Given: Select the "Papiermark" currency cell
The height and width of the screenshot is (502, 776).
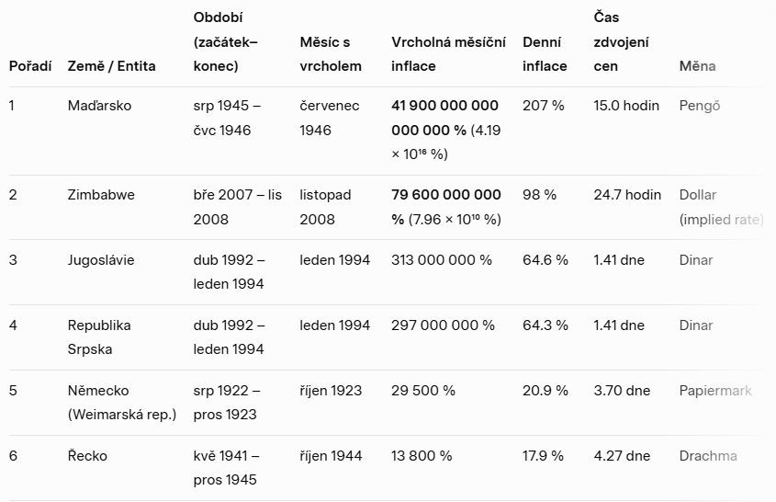Looking at the screenshot, I should [715, 391].
